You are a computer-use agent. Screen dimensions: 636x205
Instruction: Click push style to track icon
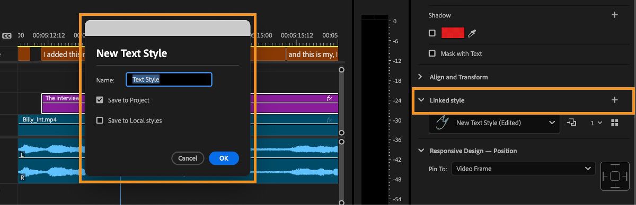tap(571, 123)
